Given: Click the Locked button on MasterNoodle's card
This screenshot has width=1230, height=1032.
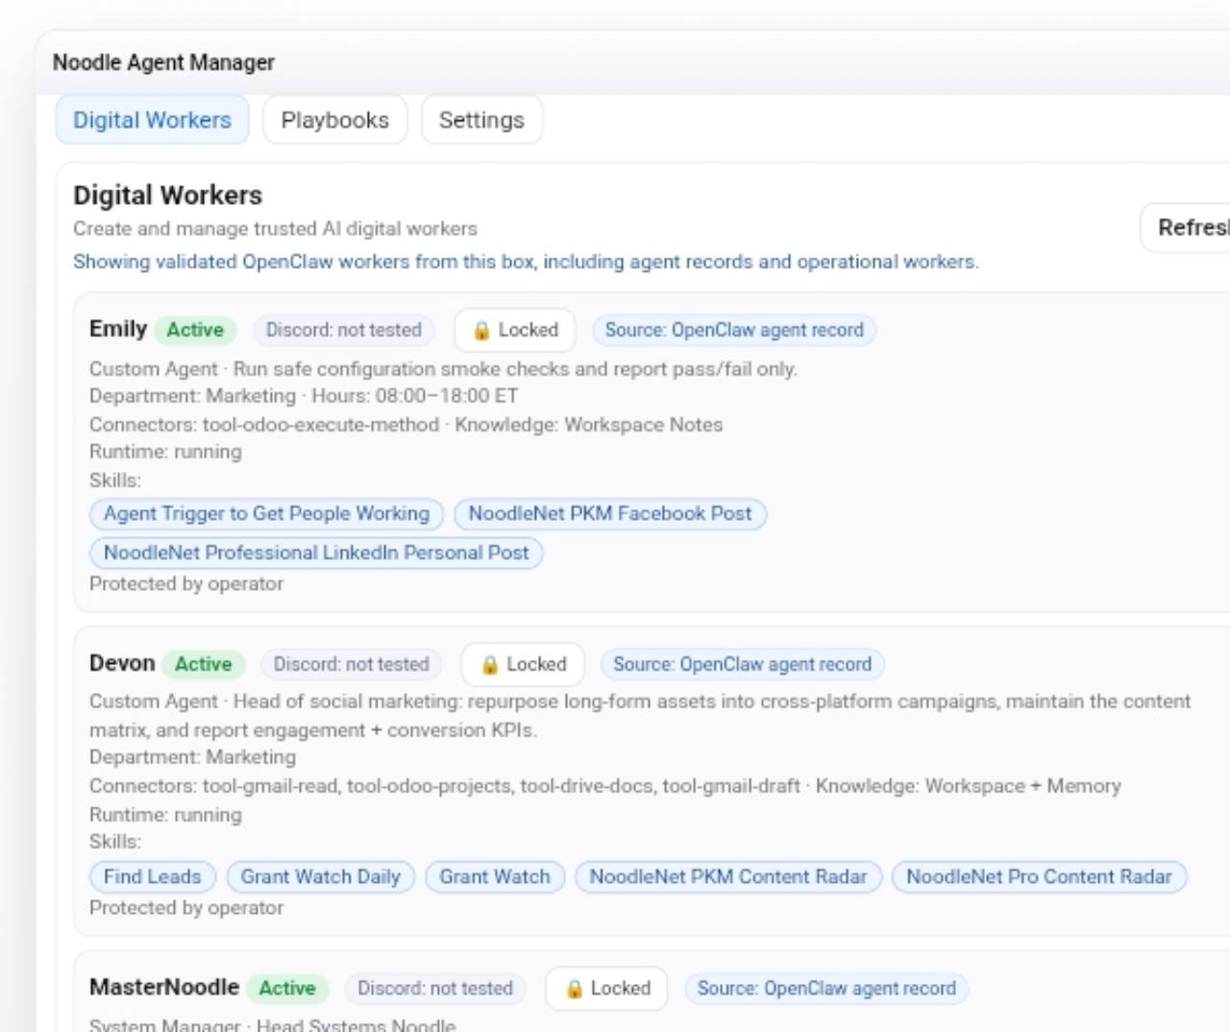Looking at the screenshot, I should (607, 988).
